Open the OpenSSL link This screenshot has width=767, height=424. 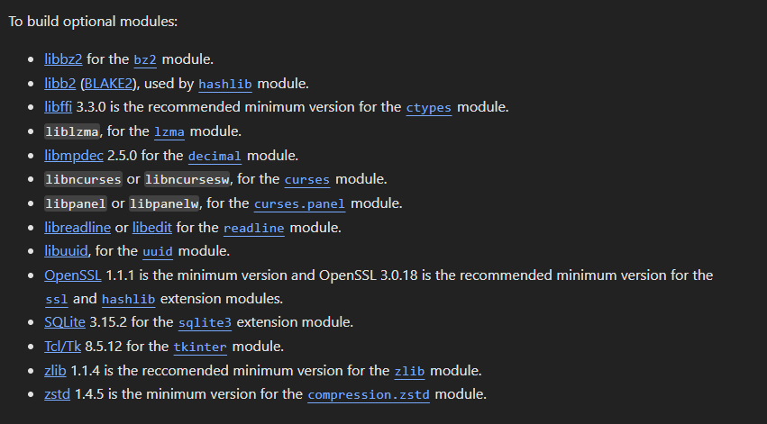point(73,275)
